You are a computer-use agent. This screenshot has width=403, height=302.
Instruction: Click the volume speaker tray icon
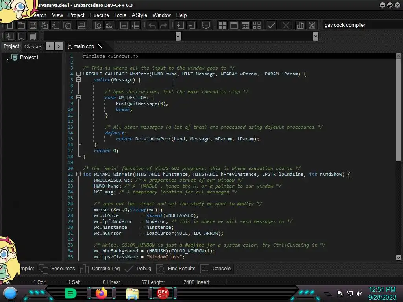coord(359,293)
